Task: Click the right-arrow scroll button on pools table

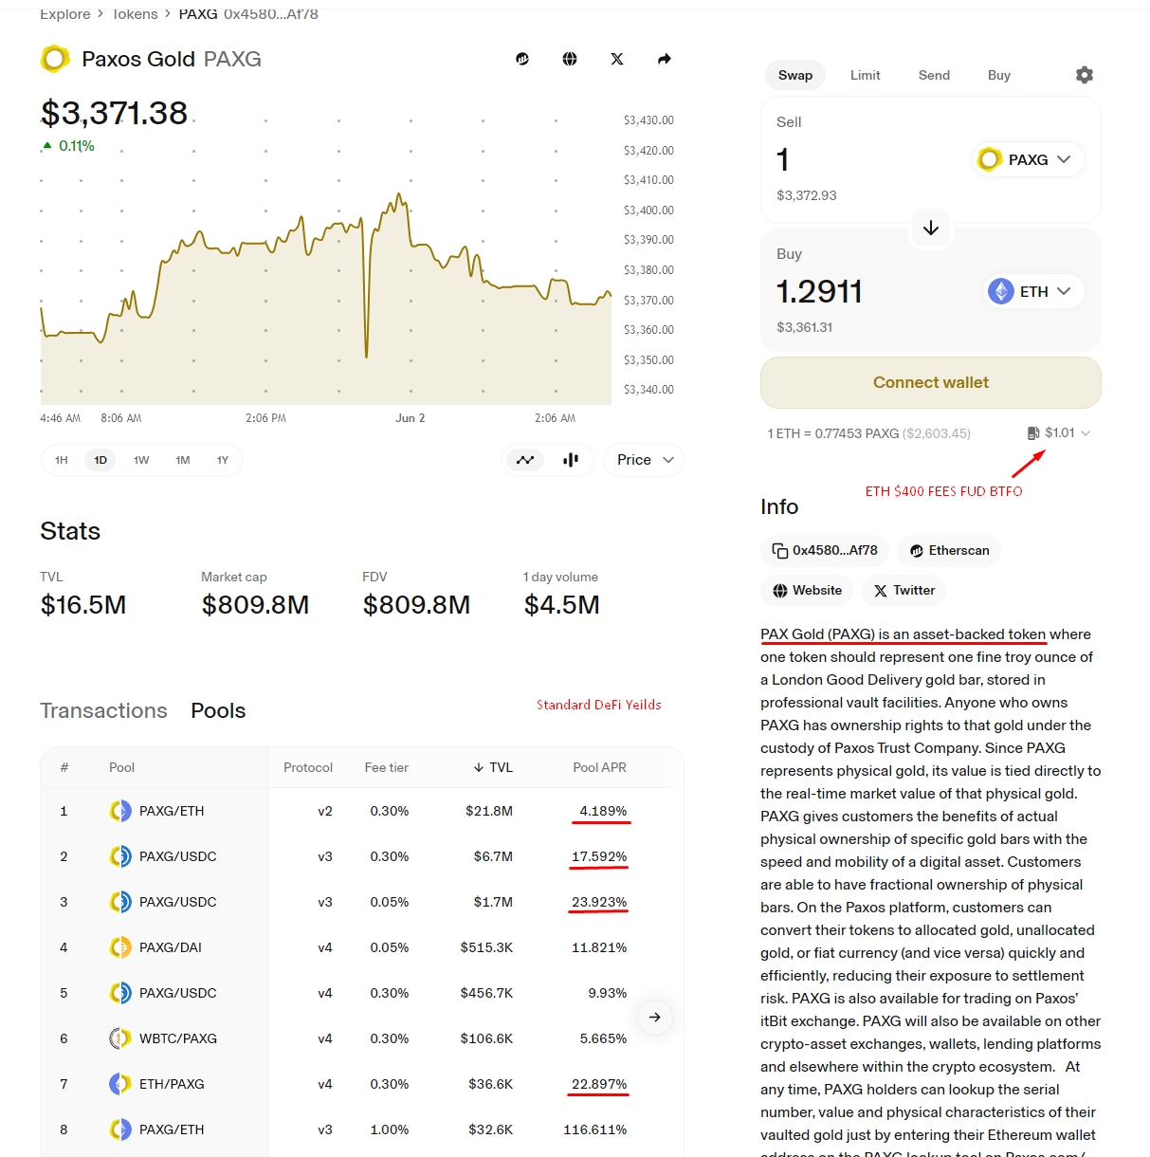Action: click(x=655, y=1018)
